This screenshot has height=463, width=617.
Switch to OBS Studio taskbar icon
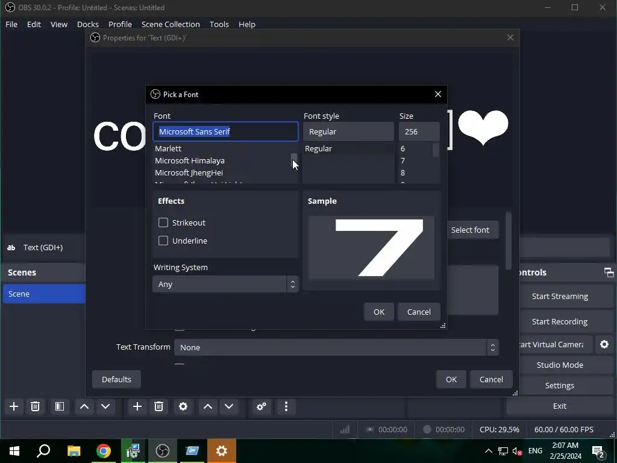pyautogui.click(x=163, y=451)
